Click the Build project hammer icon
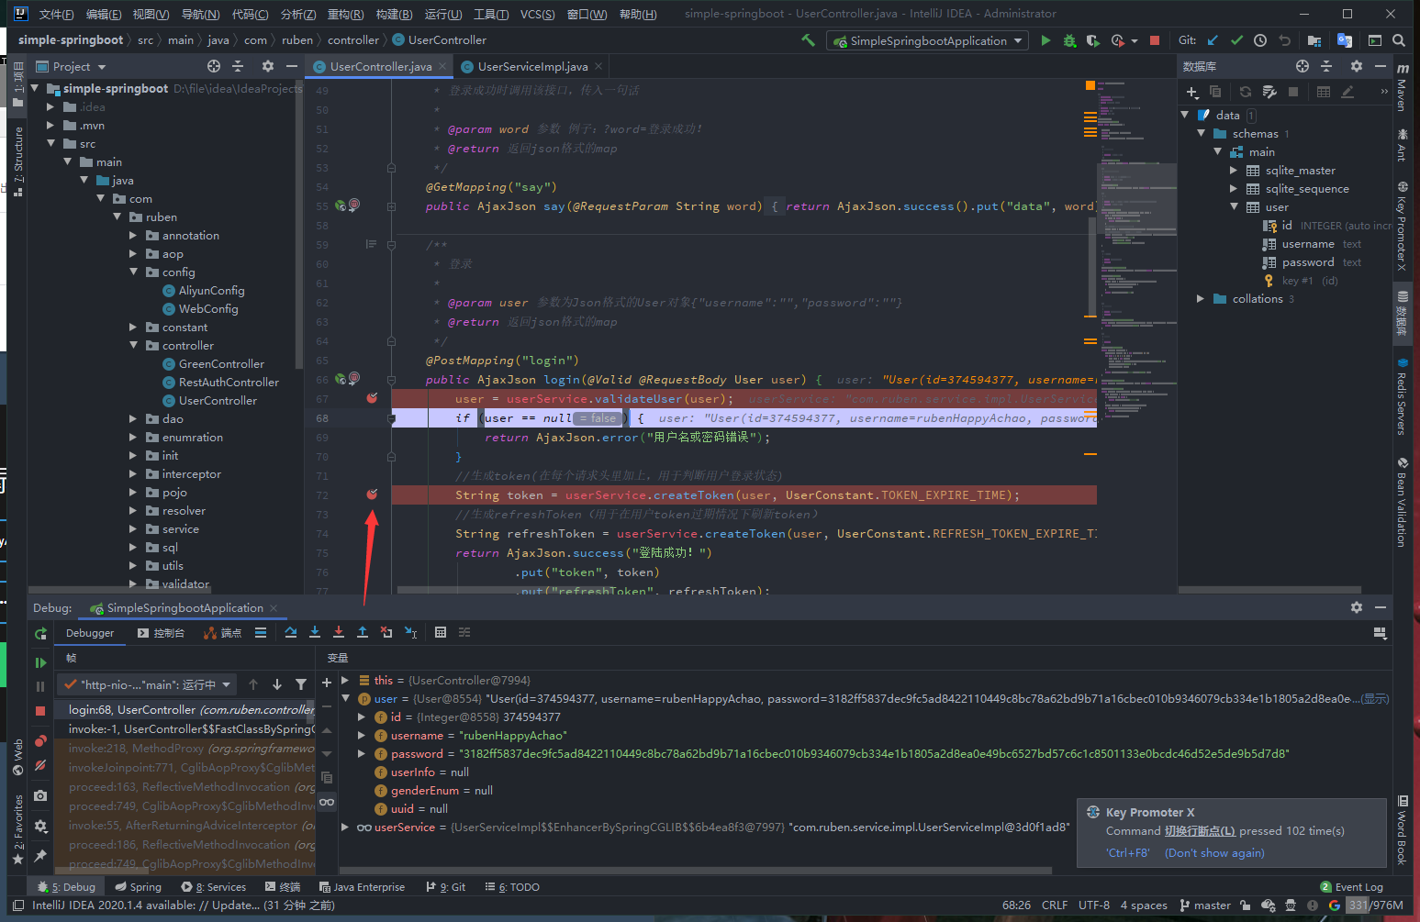Image resolution: width=1420 pixels, height=922 pixels. click(808, 40)
